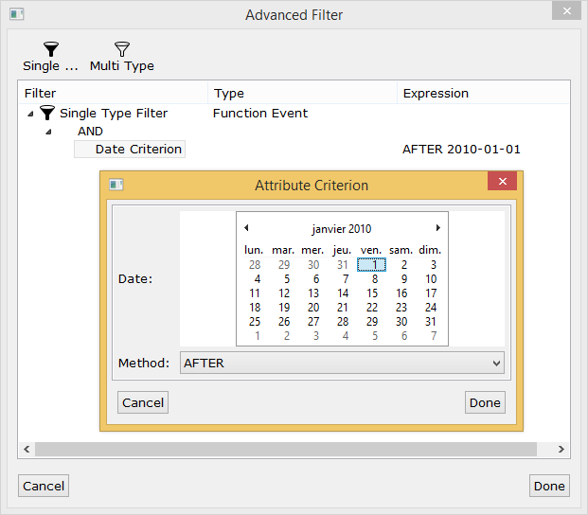The width and height of the screenshot is (588, 515).
Task: Pick January 15 in the calendar
Action: pos(372,293)
